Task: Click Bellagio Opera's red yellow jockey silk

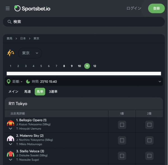Action: pyautogui.click(x=11, y=123)
